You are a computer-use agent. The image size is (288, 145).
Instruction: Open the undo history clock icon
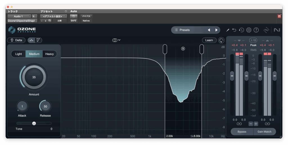(241, 30)
